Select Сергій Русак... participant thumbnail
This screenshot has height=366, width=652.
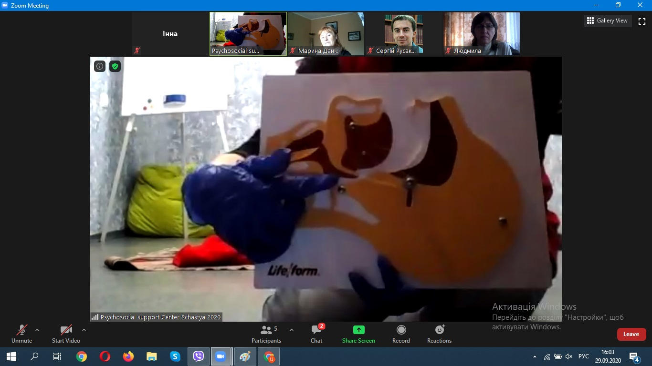tap(404, 34)
